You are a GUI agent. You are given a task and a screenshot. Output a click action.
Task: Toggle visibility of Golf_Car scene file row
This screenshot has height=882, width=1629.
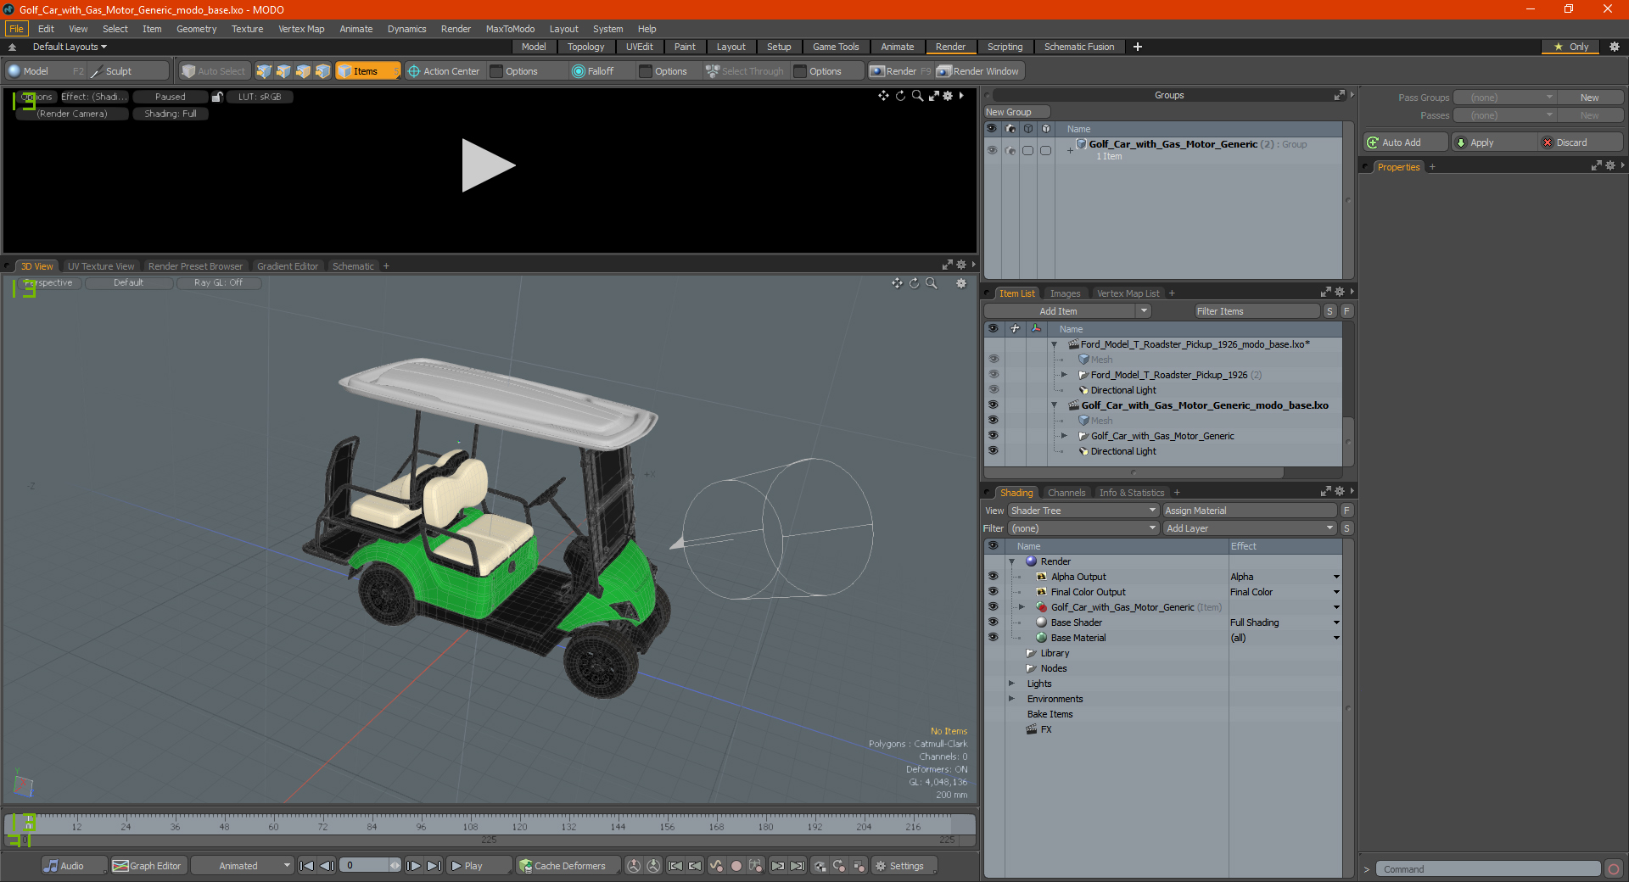tap(993, 405)
